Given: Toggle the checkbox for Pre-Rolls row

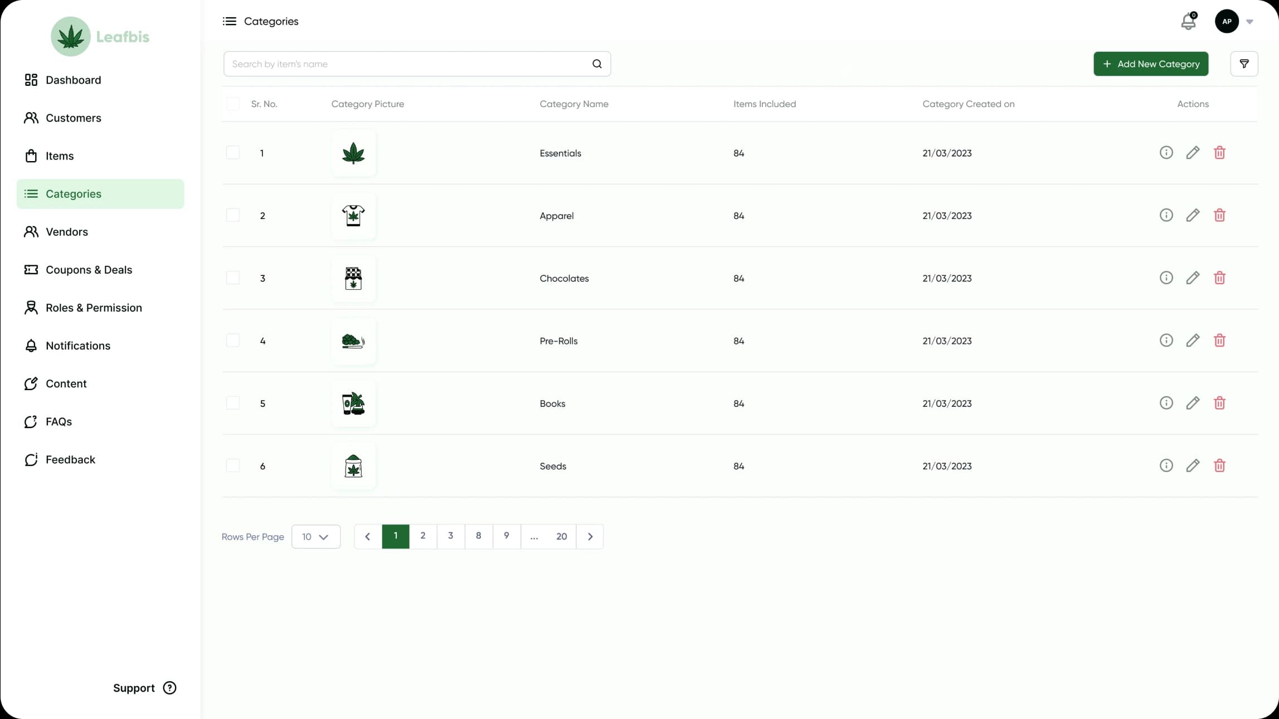Looking at the screenshot, I should click(x=233, y=340).
